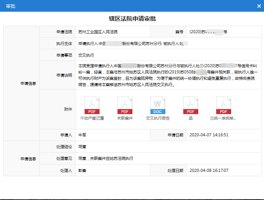The width and height of the screenshot is (264, 200).
Task: Open the 函 PDF attachment icon
Action: coord(191,105)
